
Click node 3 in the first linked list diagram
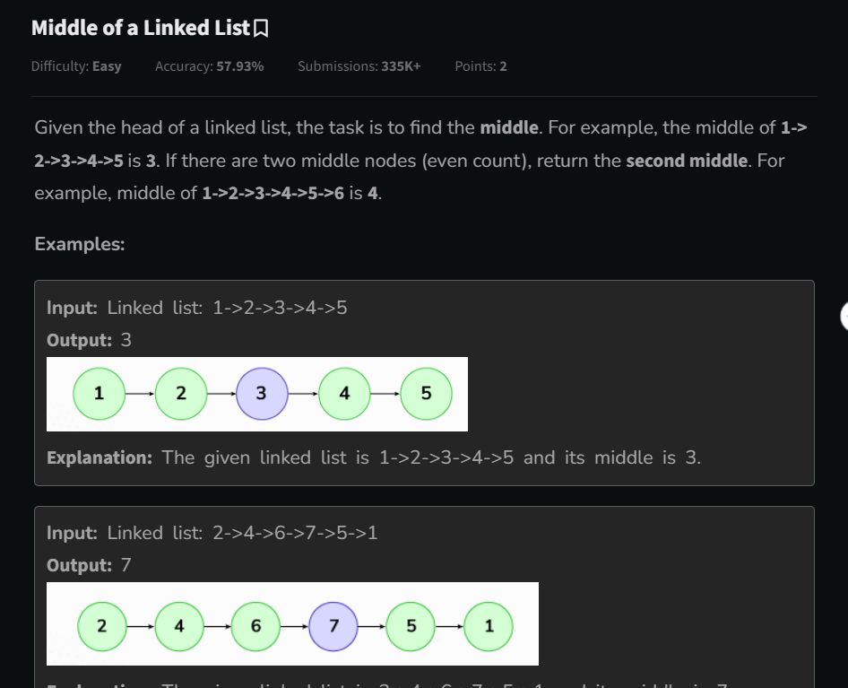pos(262,394)
